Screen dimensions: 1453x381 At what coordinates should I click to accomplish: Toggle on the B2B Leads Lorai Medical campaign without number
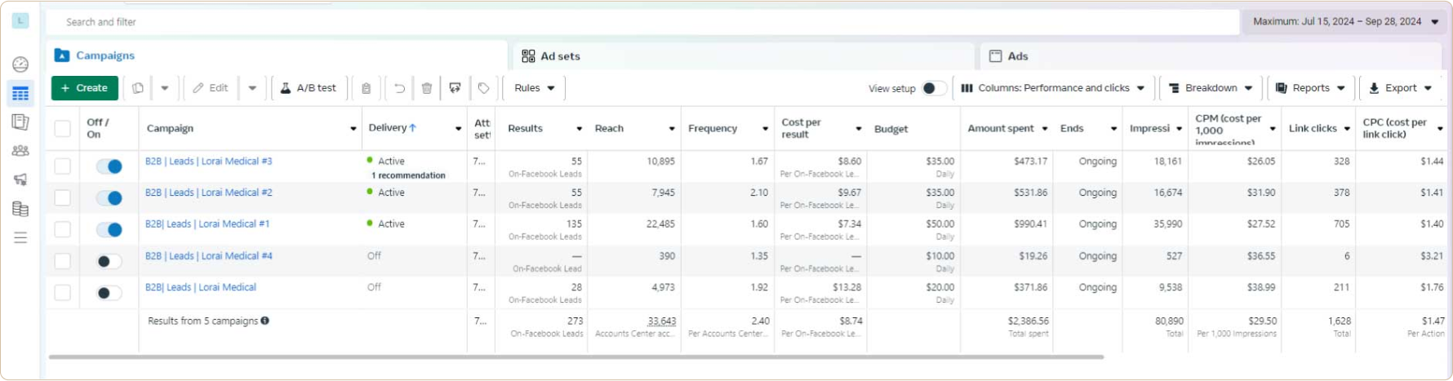[x=109, y=293]
